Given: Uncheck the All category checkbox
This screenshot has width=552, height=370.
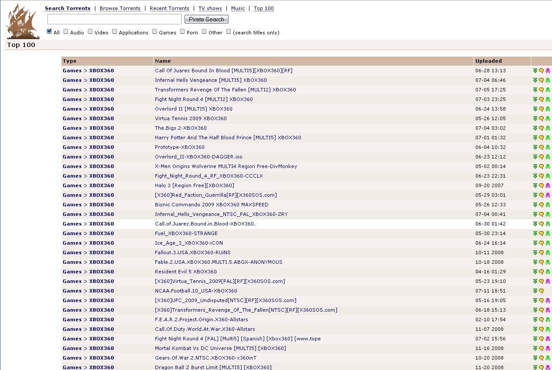Looking at the screenshot, I should (x=49, y=31).
